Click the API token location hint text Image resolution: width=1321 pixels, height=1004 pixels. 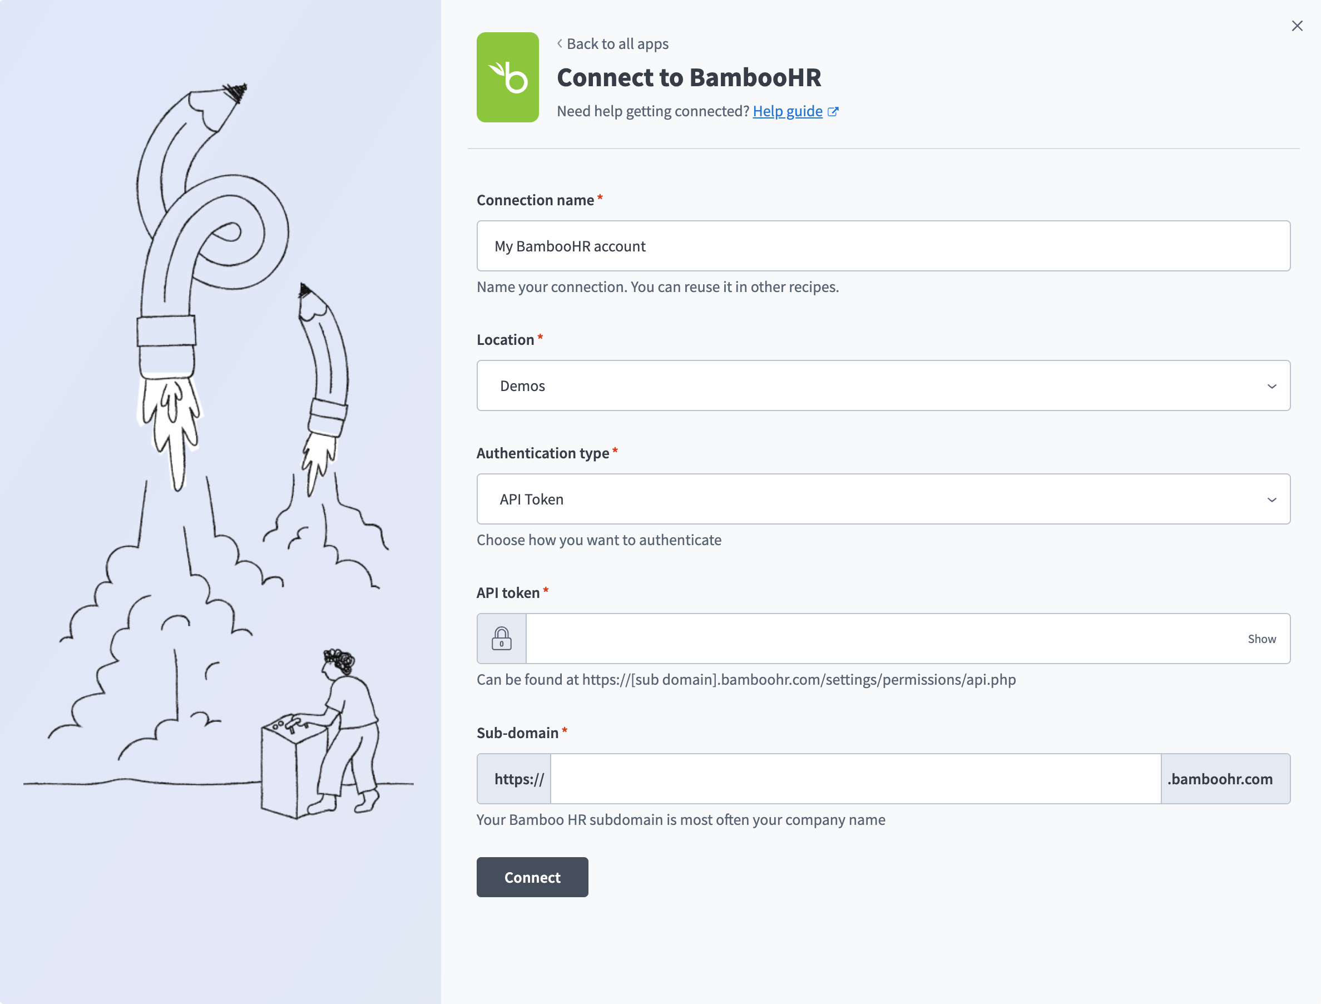tap(746, 680)
